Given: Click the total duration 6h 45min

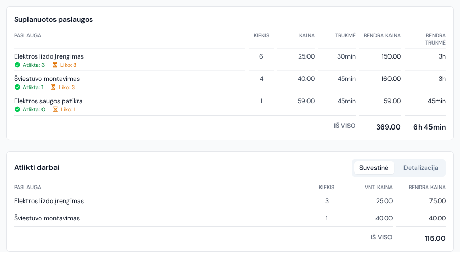Looking at the screenshot, I should tap(429, 127).
